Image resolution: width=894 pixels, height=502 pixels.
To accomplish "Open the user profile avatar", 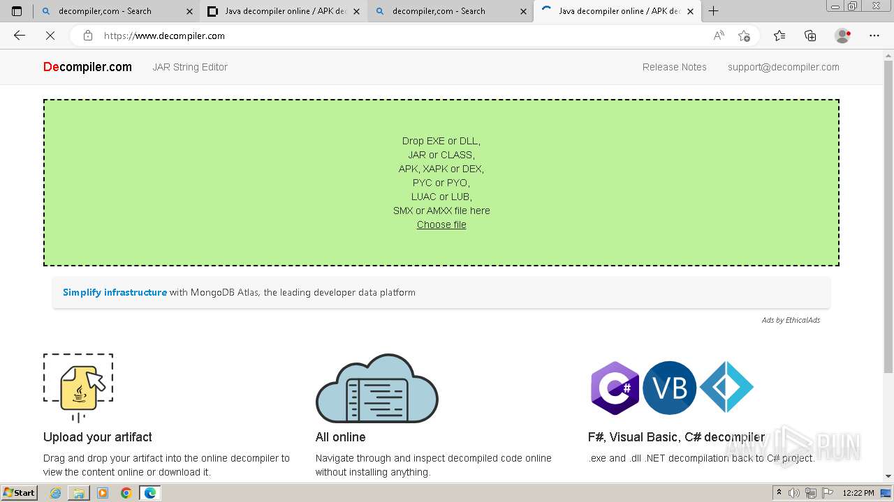I will point(842,36).
